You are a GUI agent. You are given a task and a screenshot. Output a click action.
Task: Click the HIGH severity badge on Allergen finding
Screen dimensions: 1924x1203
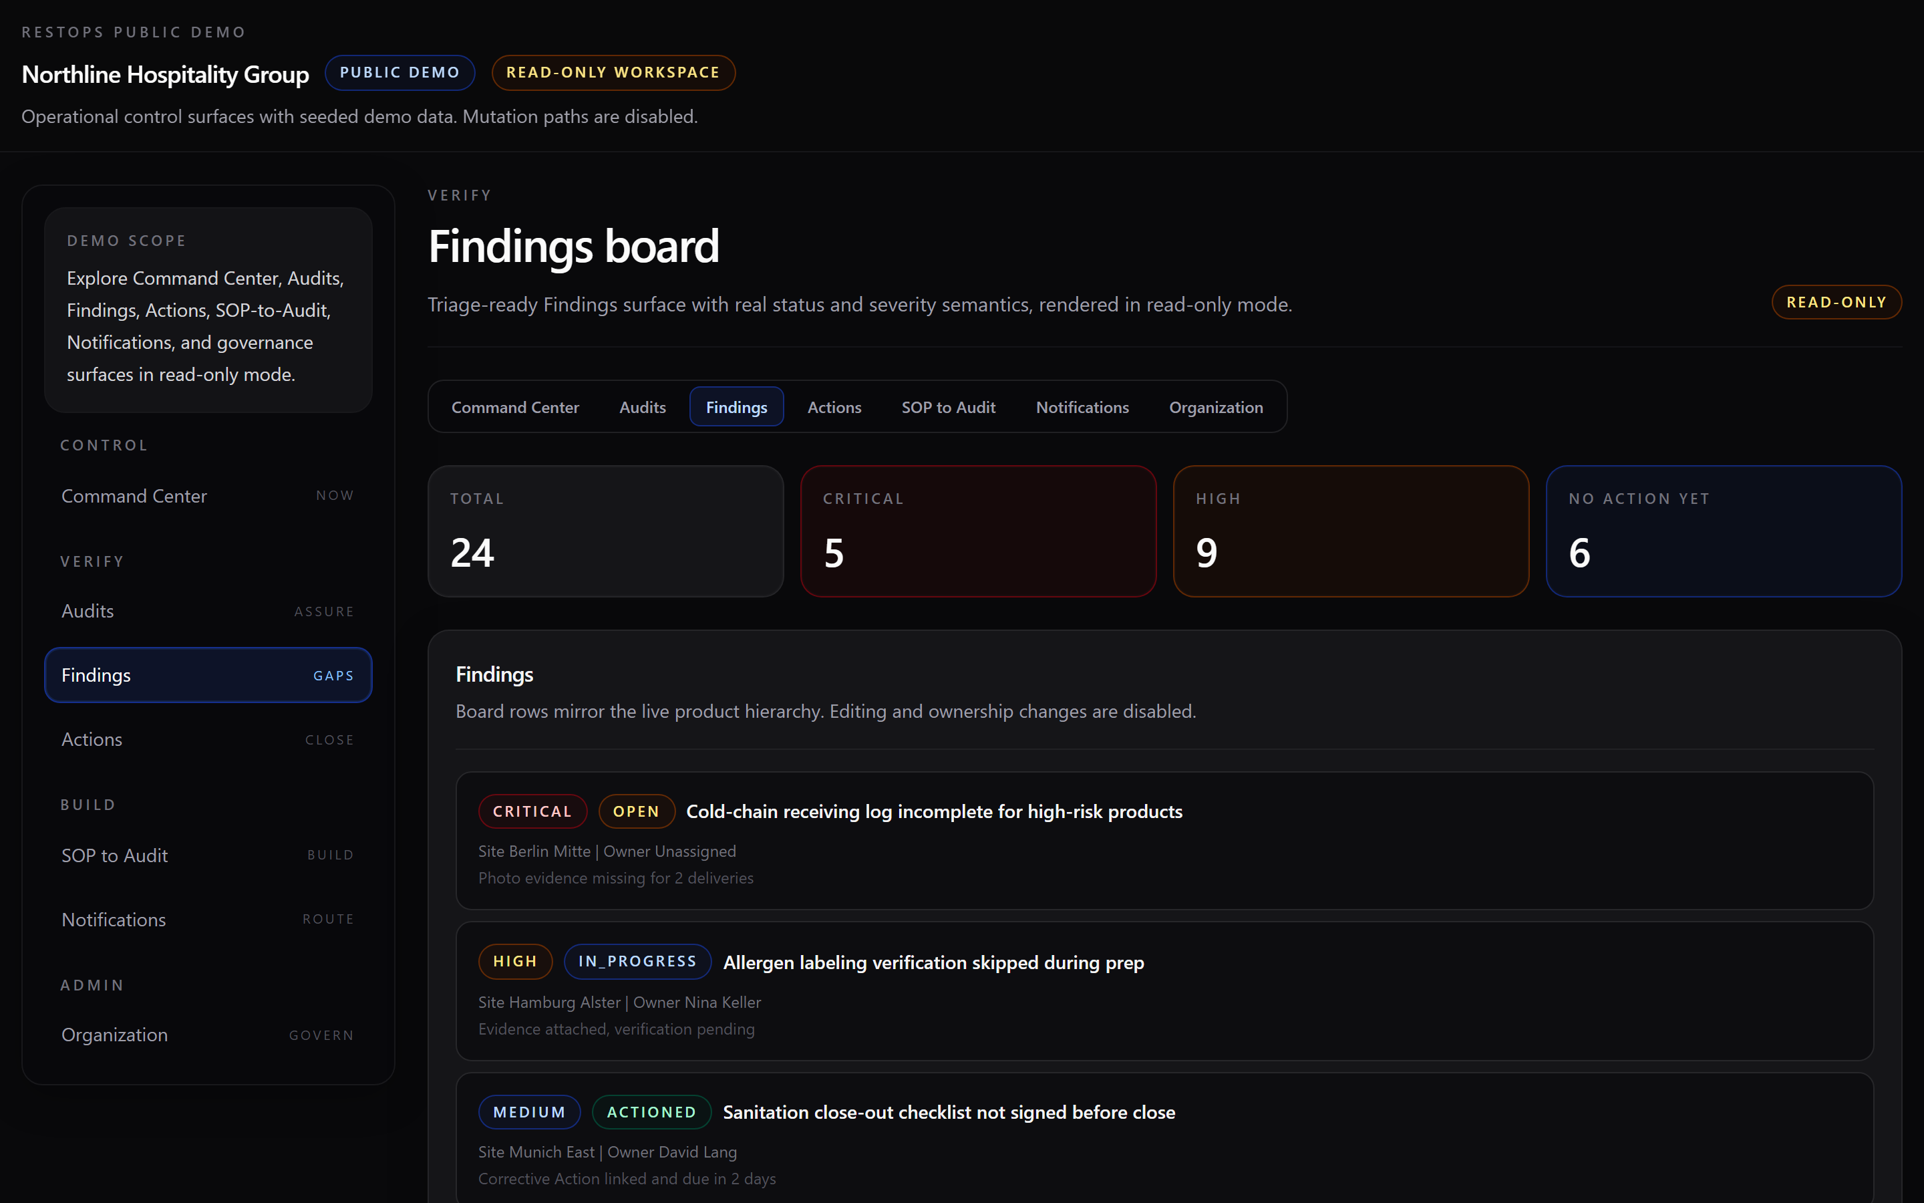pyautogui.click(x=515, y=961)
